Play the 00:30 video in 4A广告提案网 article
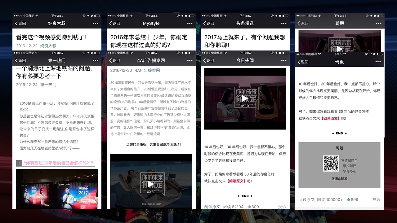The image size is (397, 223). click(151, 184)
